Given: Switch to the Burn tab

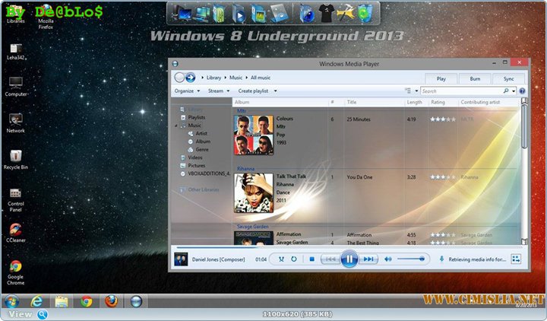Looking at the screenshot, I should click(x=475, y=78).
